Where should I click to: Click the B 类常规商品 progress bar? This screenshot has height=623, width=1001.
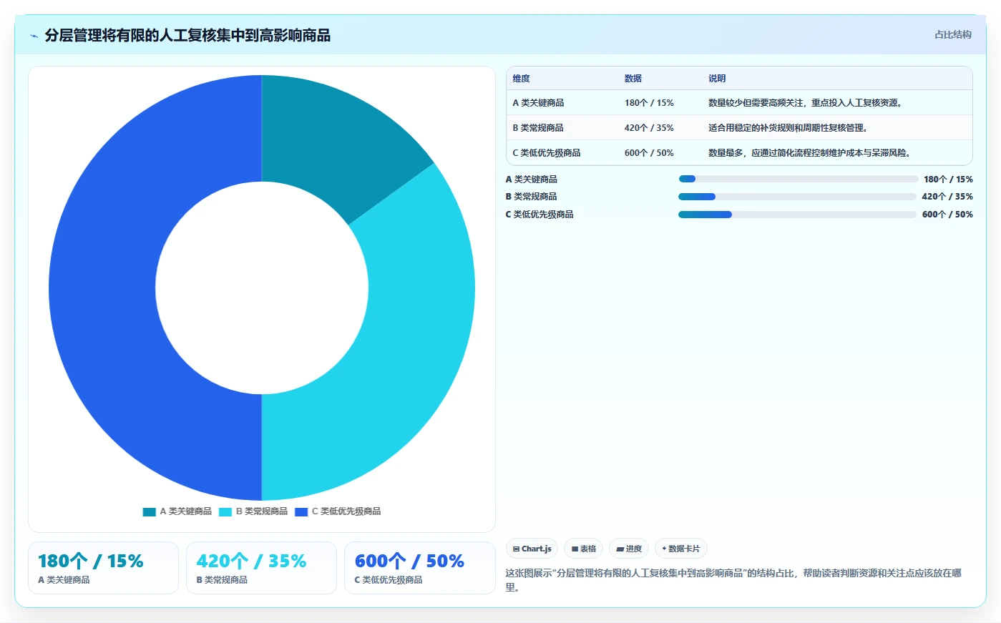tap(797, 197)
